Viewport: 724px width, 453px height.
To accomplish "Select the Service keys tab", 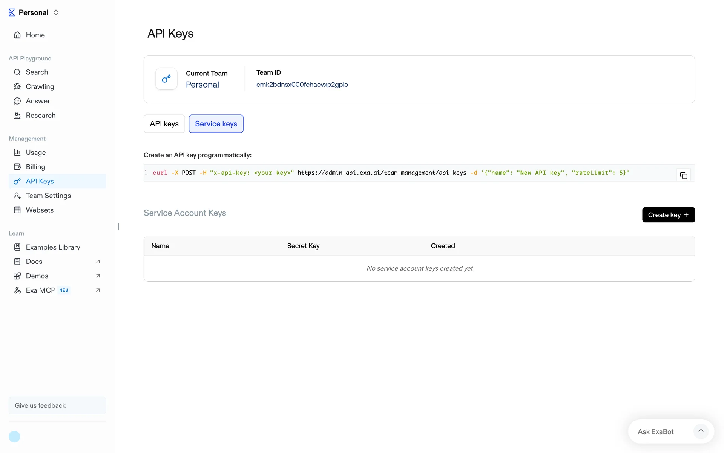I will [216, 124].
